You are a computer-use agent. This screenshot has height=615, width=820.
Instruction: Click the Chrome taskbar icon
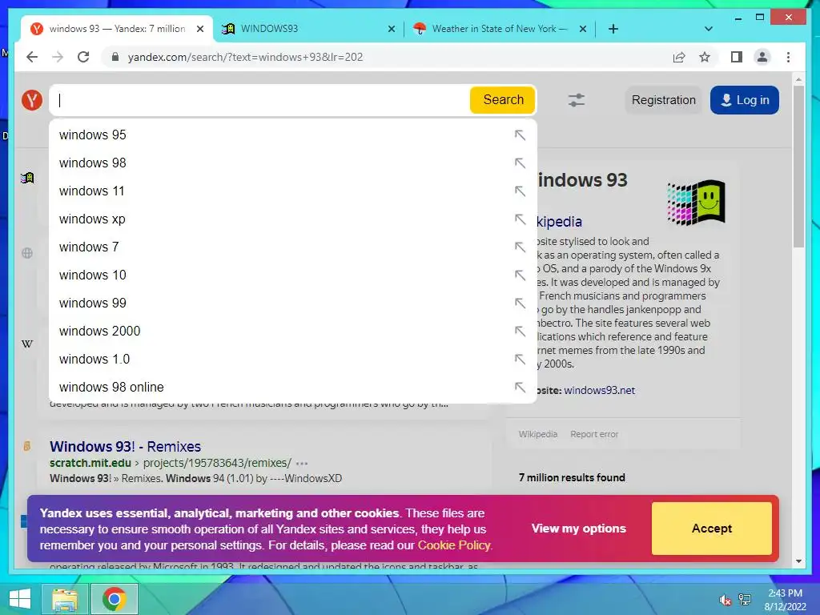tap(115, 599)
